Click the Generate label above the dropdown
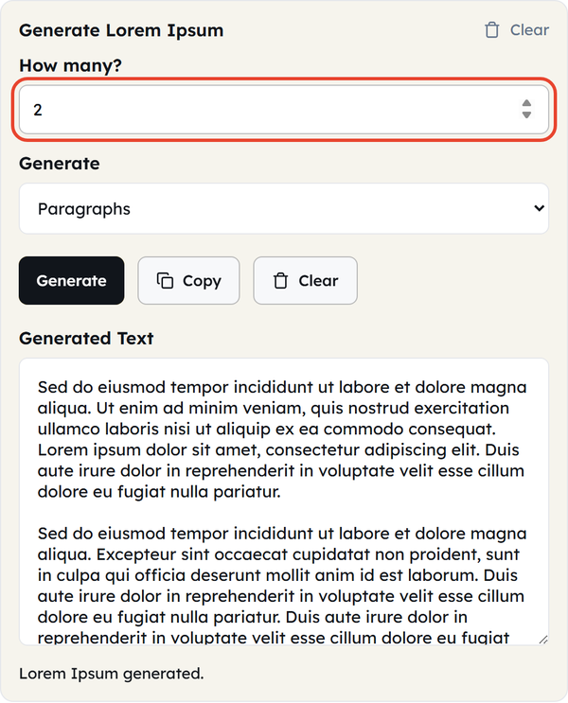Image resolution: width=568 pixels, height=703 pixels. [60, 163]
